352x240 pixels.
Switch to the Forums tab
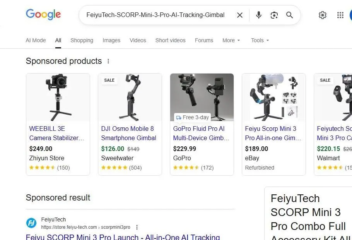coord(204,40)
